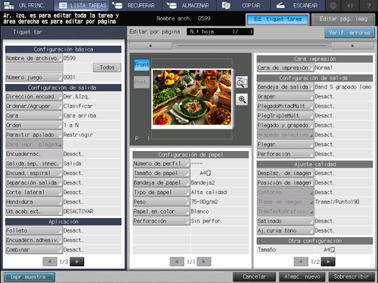
Task: Click the speaker sound icon
Action: coord(351,5)
